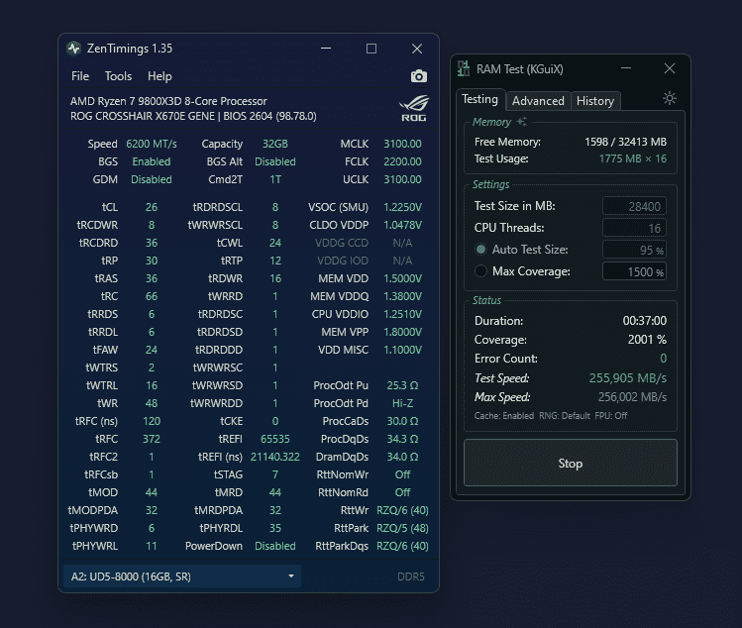
Task: Click the Test Speed value 255,905 MB/s
Action: coord(627,378)
